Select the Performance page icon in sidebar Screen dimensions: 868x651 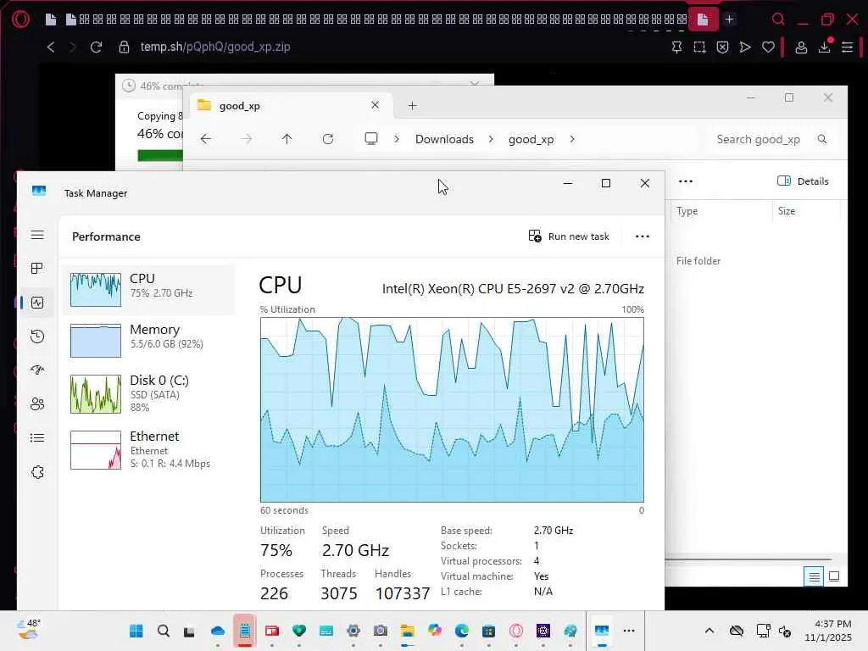pos(37,303)
